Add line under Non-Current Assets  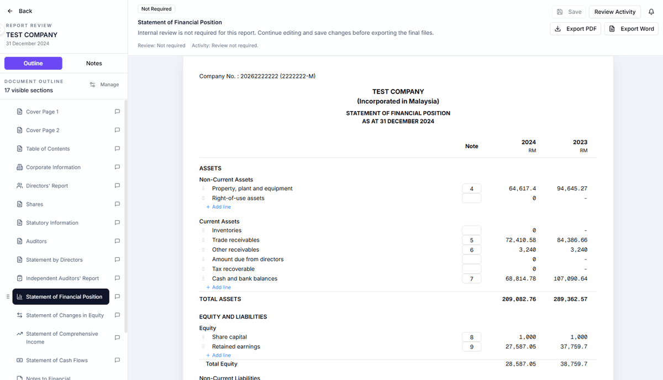219,207
